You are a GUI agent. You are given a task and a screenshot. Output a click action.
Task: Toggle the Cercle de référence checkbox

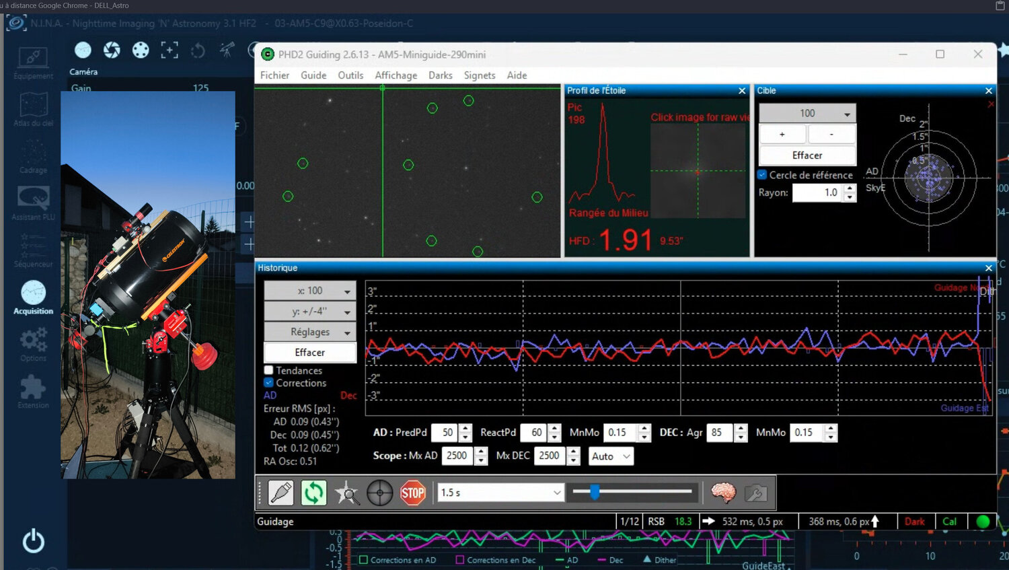click(763, 175)
